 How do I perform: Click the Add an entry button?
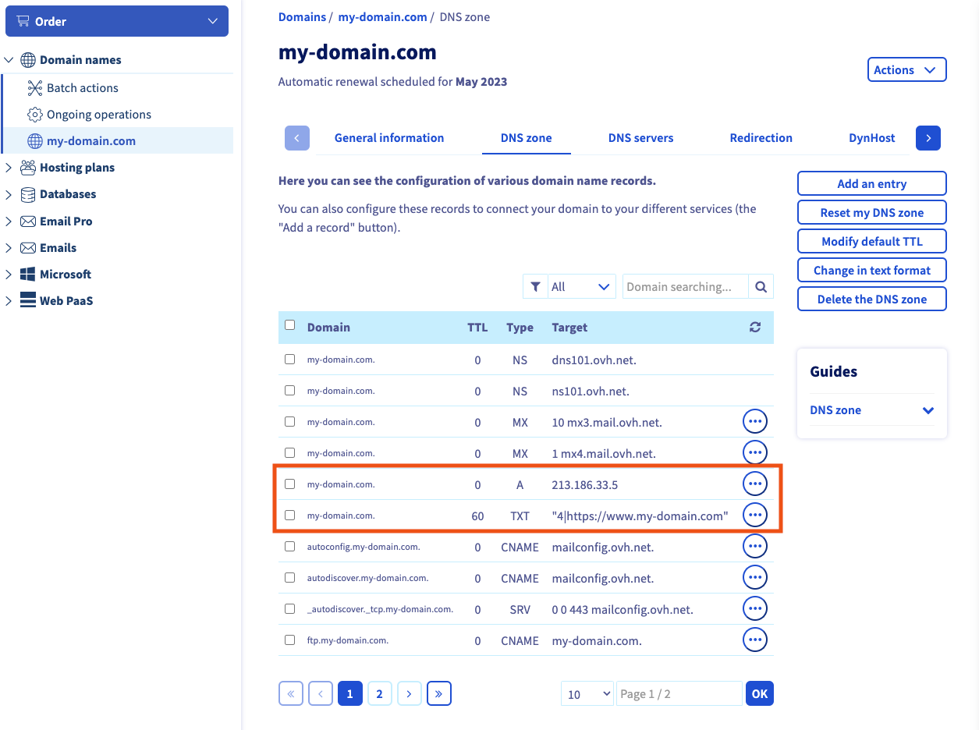point(871,184)
